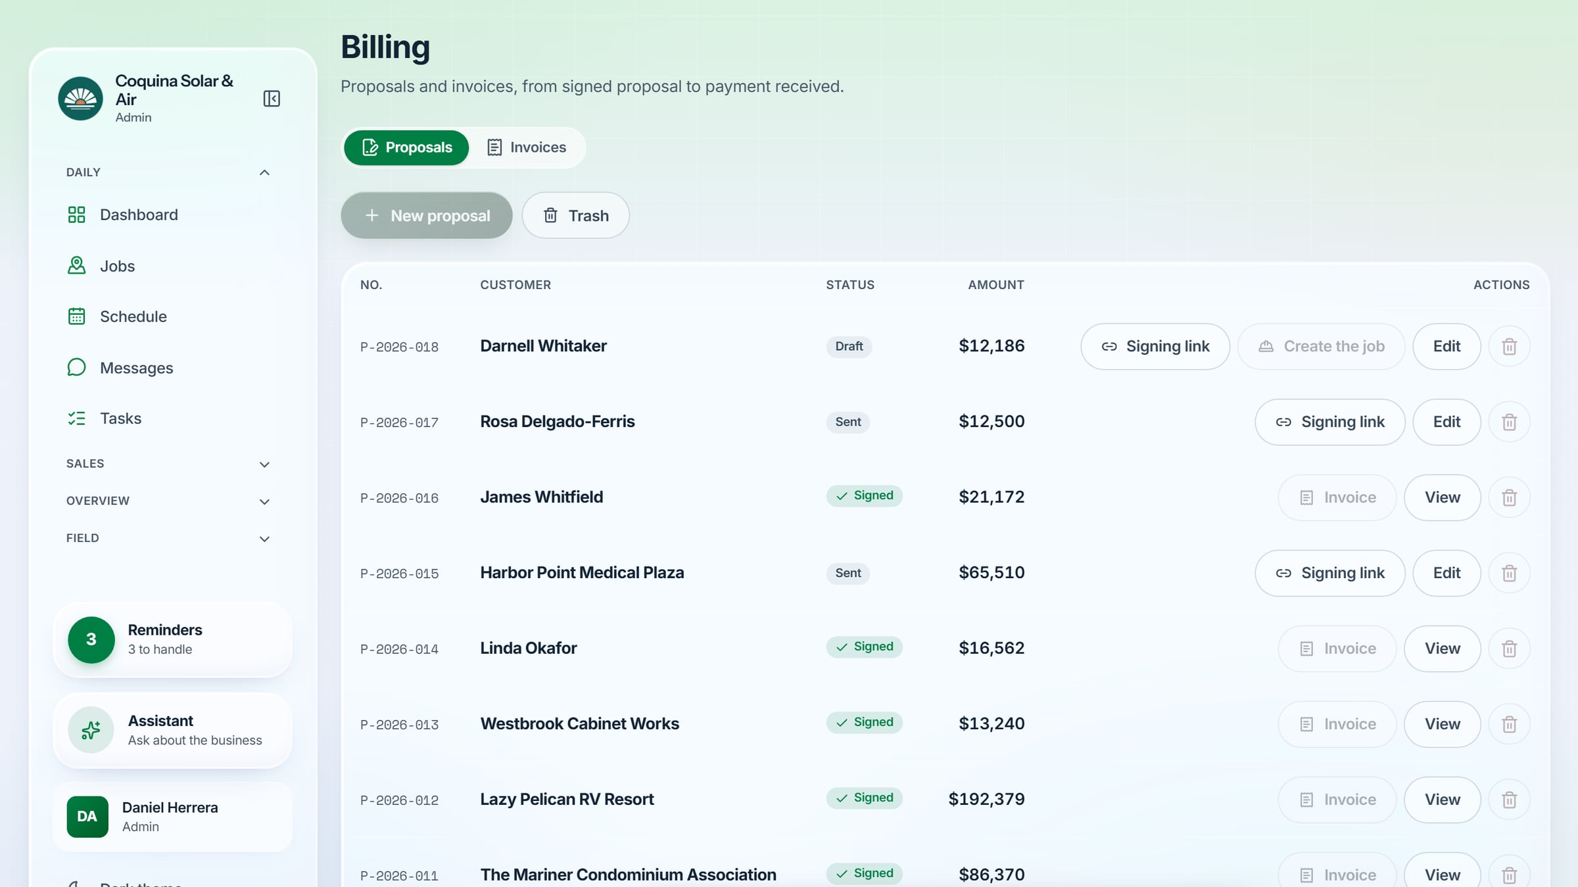
Task: Delete Lazy Pelican RV Resort proposal
Action: point(1509,800)
